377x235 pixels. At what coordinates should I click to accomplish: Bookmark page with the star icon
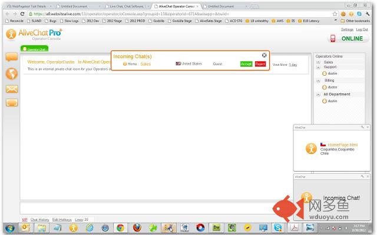335,14
